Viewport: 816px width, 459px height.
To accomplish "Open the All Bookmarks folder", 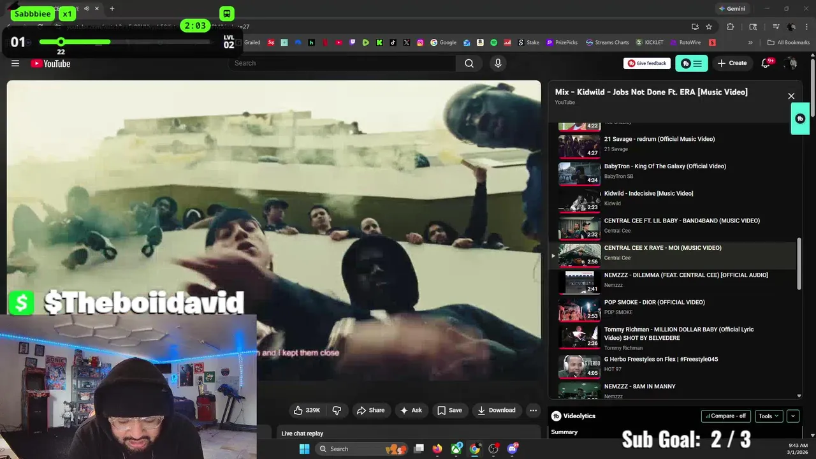I will coord(789,43).
